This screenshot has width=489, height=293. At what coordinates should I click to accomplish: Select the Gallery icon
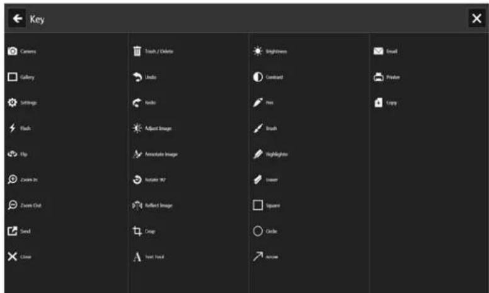click(x=11, y=77)
